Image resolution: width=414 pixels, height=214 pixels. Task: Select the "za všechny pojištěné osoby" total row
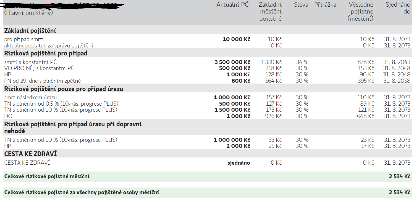click(x=82, y=192)
